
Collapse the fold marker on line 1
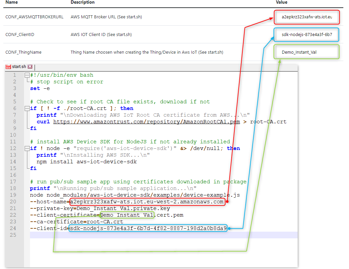tap(27, 75)
